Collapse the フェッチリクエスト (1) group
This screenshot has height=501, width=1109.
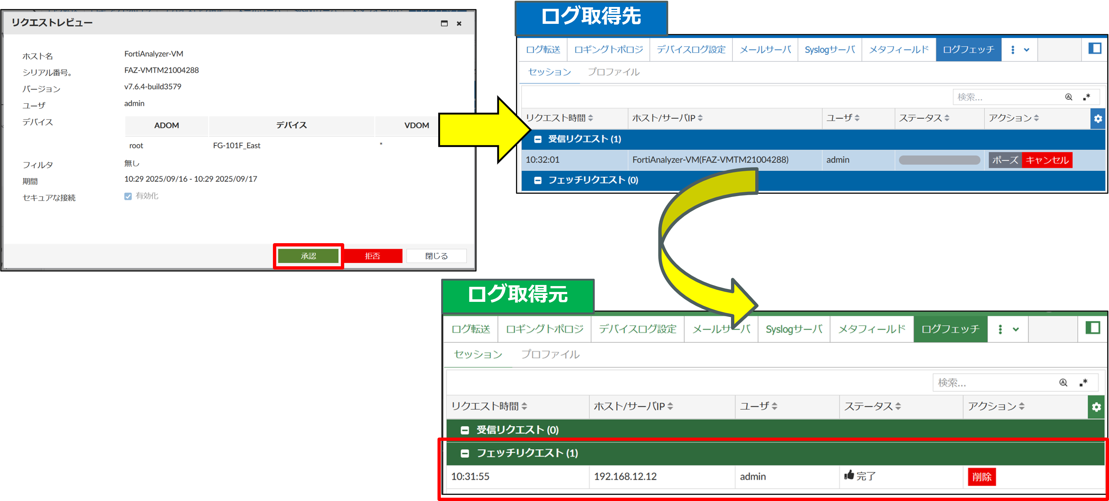pyautogui.click(x=465, y=453)
